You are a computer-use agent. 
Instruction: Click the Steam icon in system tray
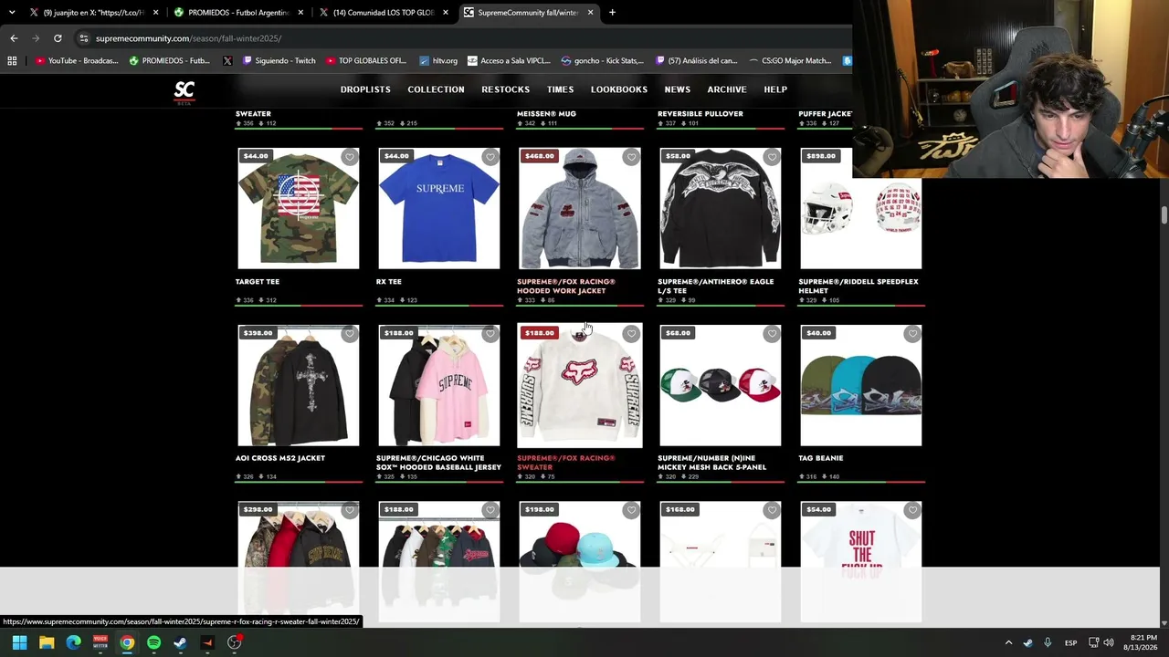1027,642
